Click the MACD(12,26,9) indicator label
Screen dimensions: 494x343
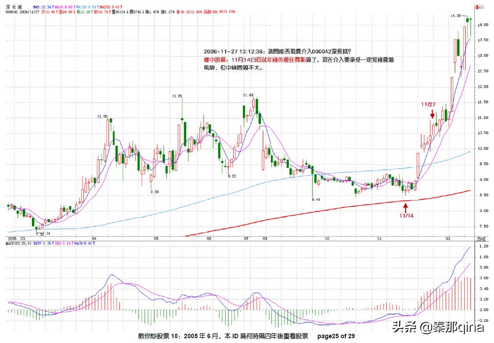tap(18, 243)
